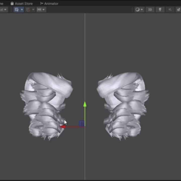The image size is (181, 181).
Task: Click the draw mode shading sphere icon
Action: (137, 10)
